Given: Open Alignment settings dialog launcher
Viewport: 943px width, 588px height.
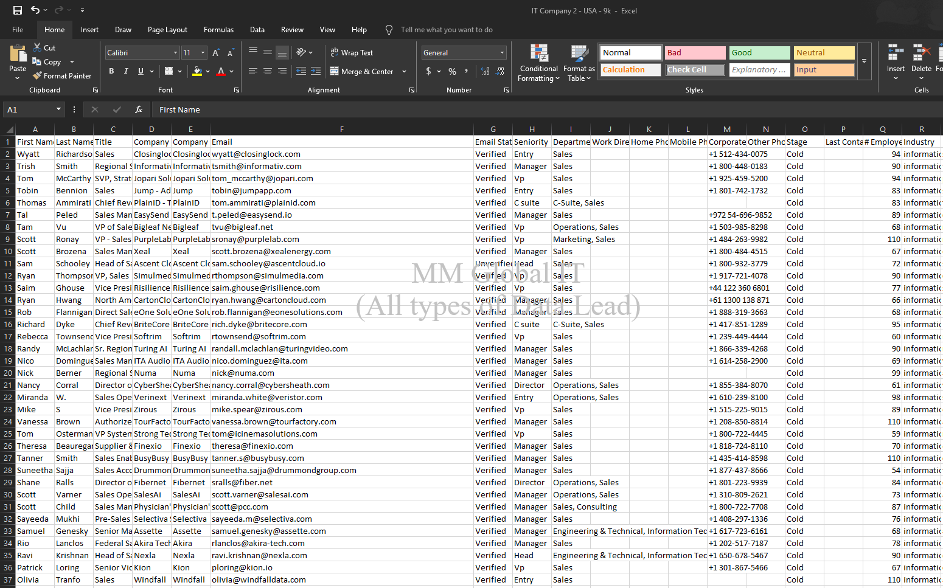Looking at the screenshot, I should pos(412,90).
